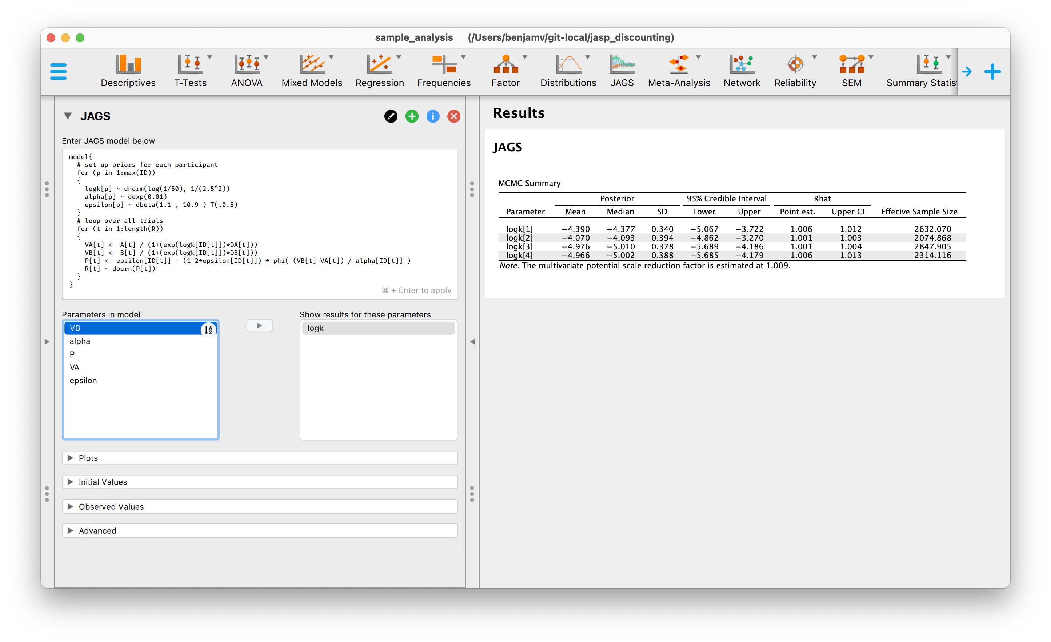1051x642 pixels.
Task: Show analysis info with blue icon
Action: pos(432,116)
